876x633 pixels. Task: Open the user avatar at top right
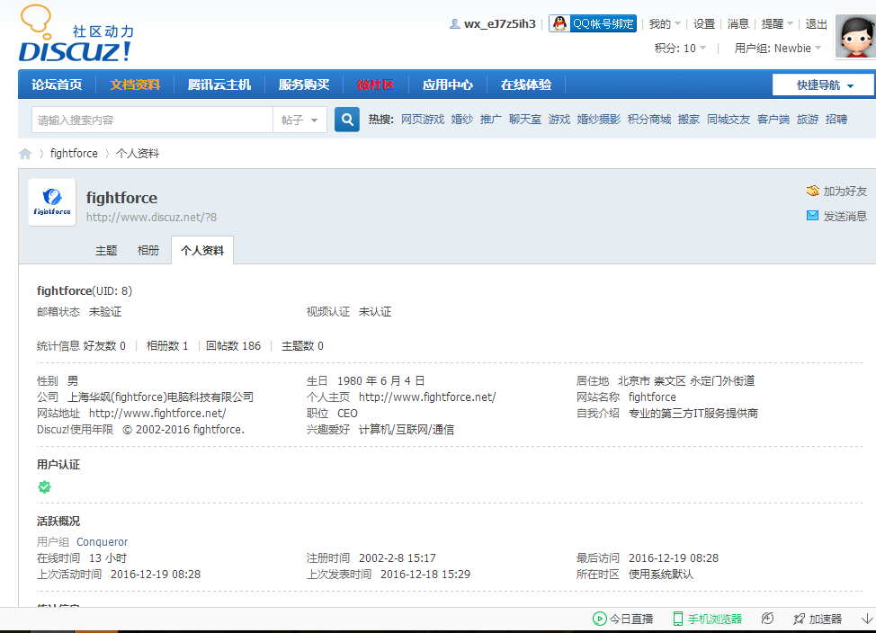[x=855, y=36]
